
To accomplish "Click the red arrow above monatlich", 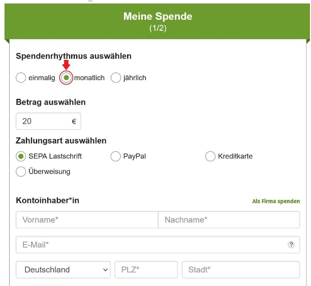I will pyautogui.click(x=66, y=65).
